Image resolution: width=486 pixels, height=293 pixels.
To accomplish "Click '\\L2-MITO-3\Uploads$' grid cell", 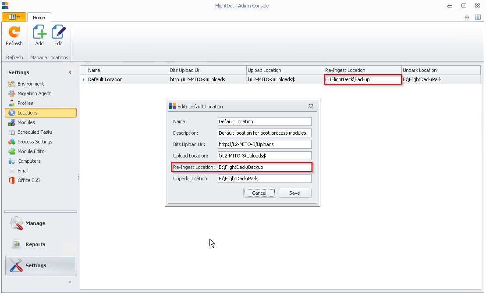I will [285, 79].
